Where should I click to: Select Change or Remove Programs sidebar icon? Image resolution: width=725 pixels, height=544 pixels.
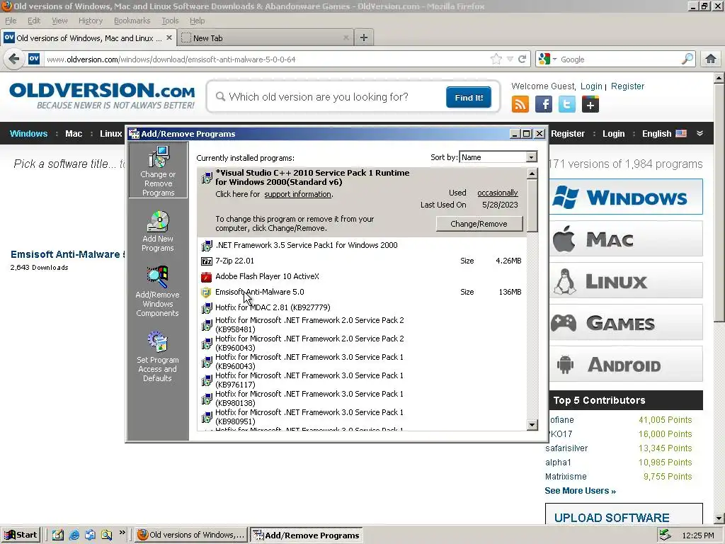pos(158,171)
